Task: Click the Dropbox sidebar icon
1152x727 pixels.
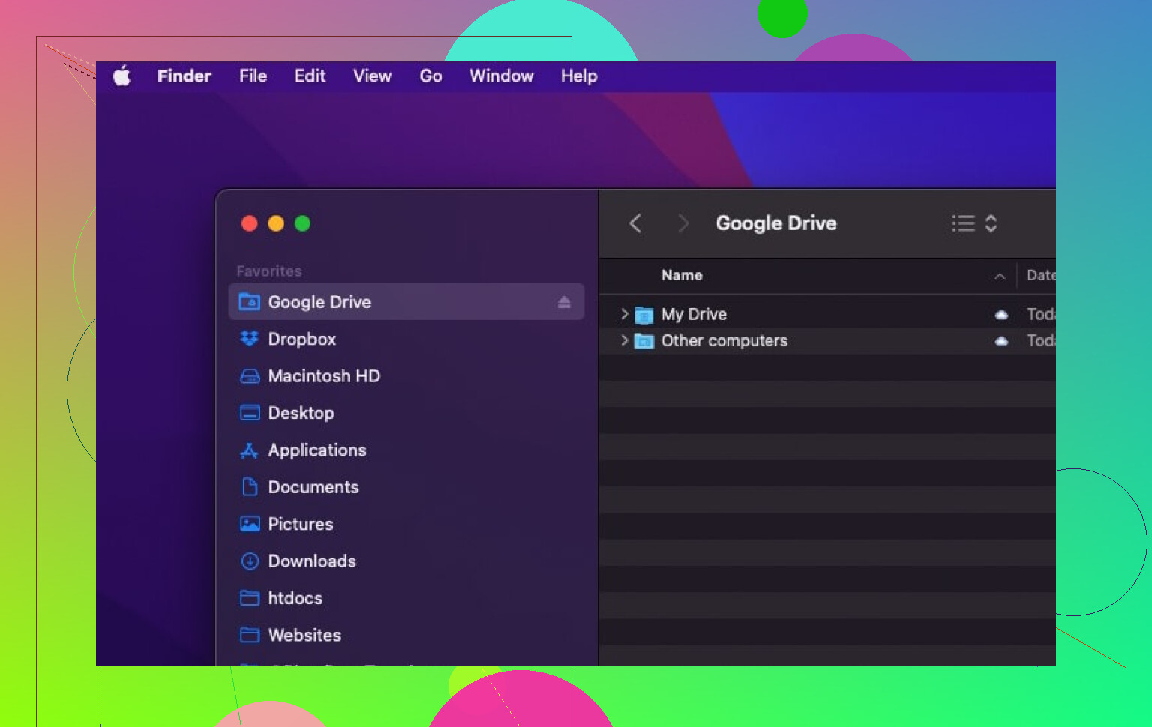Action: pyautogui.click(x=250, y=339)
